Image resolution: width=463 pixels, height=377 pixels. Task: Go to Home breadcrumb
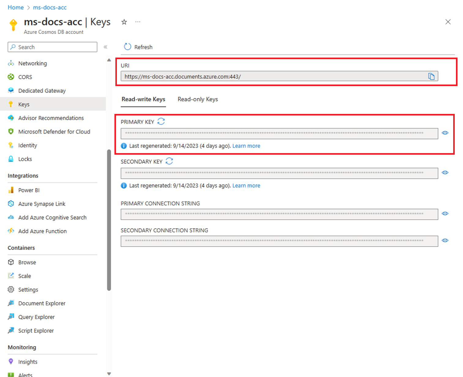[x=16, y=7]
